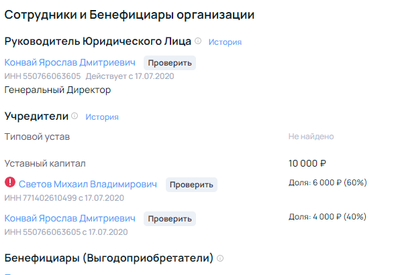Click red warning icon beside Светов Михаил
This screenshot has height=275, width=396.
(10, 182)
